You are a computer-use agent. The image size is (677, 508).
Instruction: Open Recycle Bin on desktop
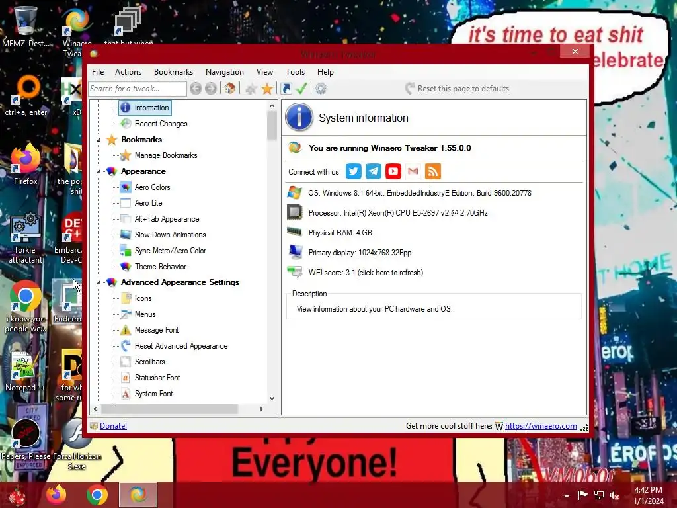tap(25, 26)
